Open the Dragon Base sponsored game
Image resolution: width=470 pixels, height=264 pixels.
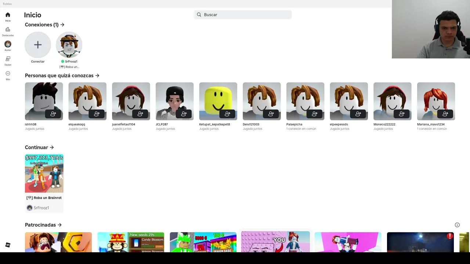pos(203,242)
